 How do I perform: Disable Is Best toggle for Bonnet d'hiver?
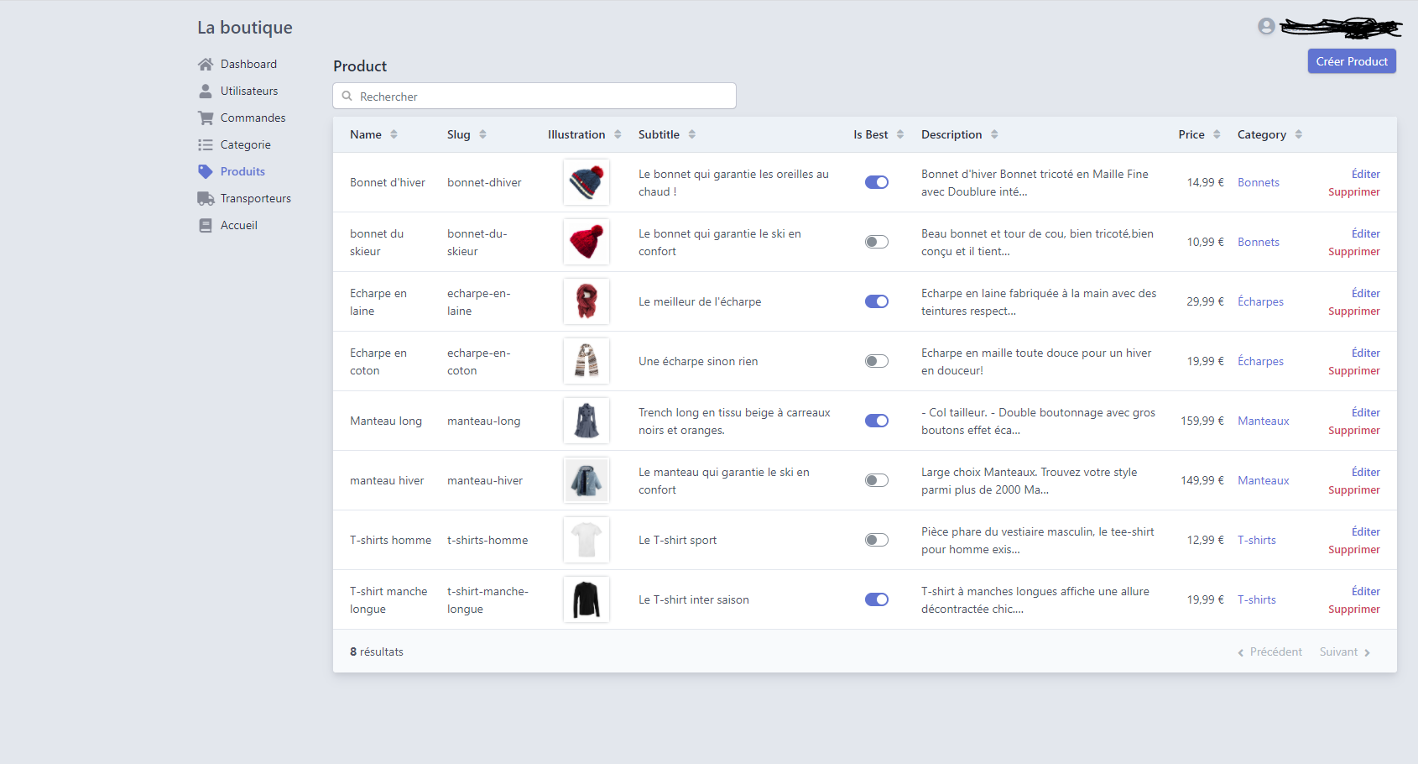coord(876,182)
